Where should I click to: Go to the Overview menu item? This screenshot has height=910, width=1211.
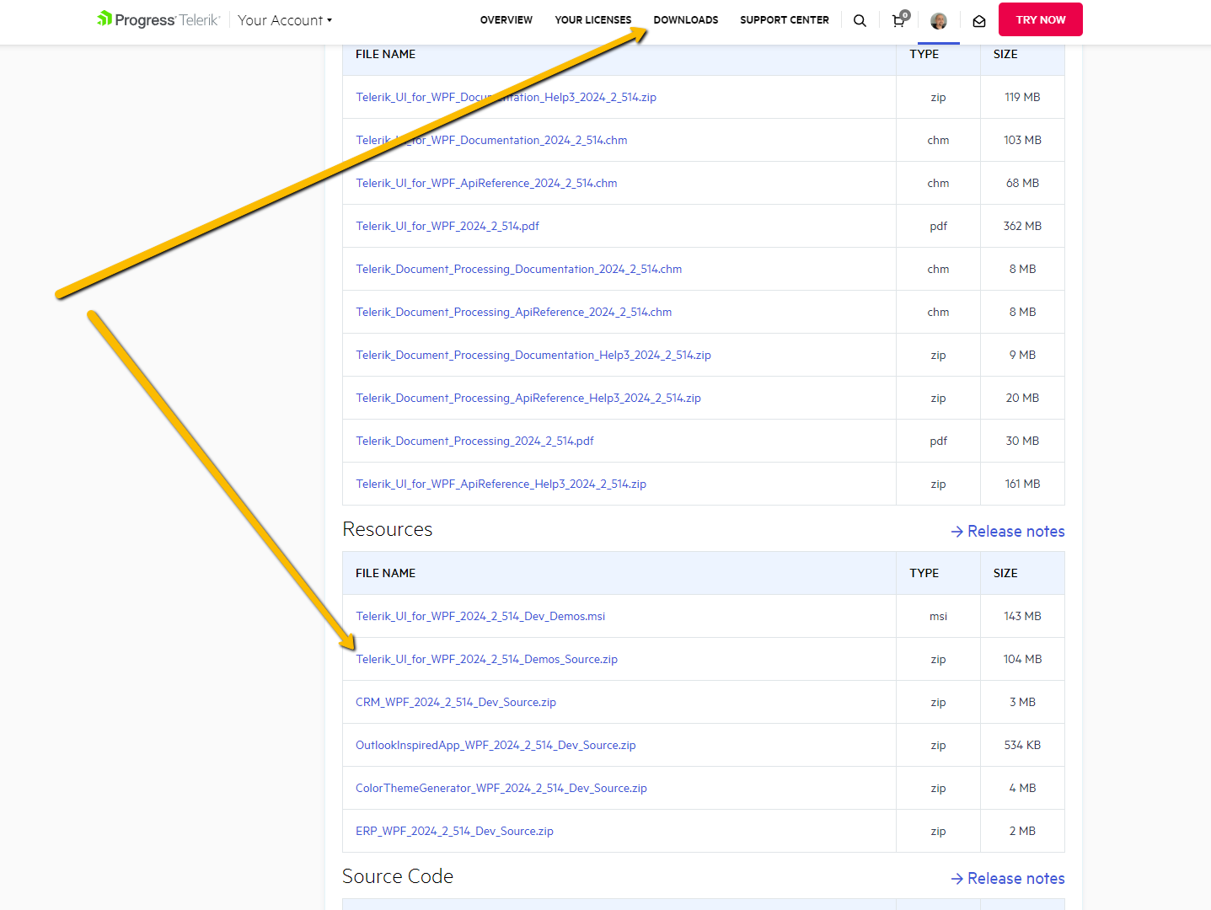pyautogui.click(x=506, y=20)
